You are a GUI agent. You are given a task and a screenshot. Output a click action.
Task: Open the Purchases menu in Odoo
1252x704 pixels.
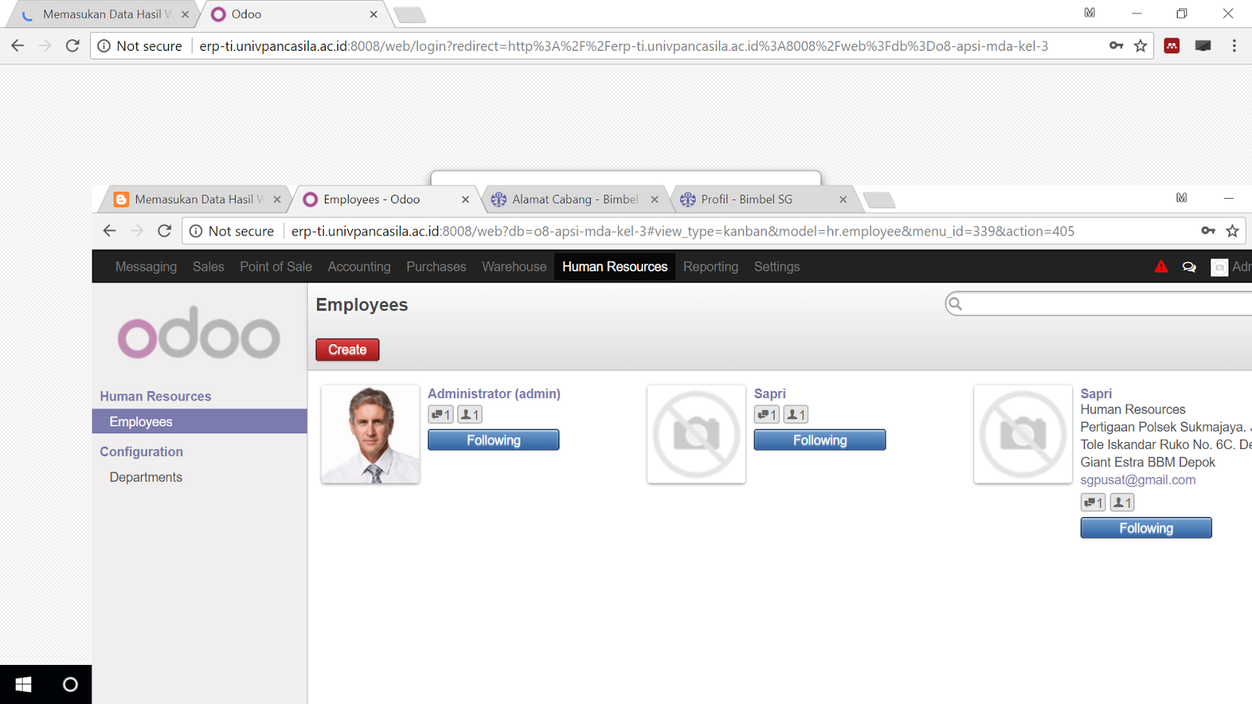[436, 267]
